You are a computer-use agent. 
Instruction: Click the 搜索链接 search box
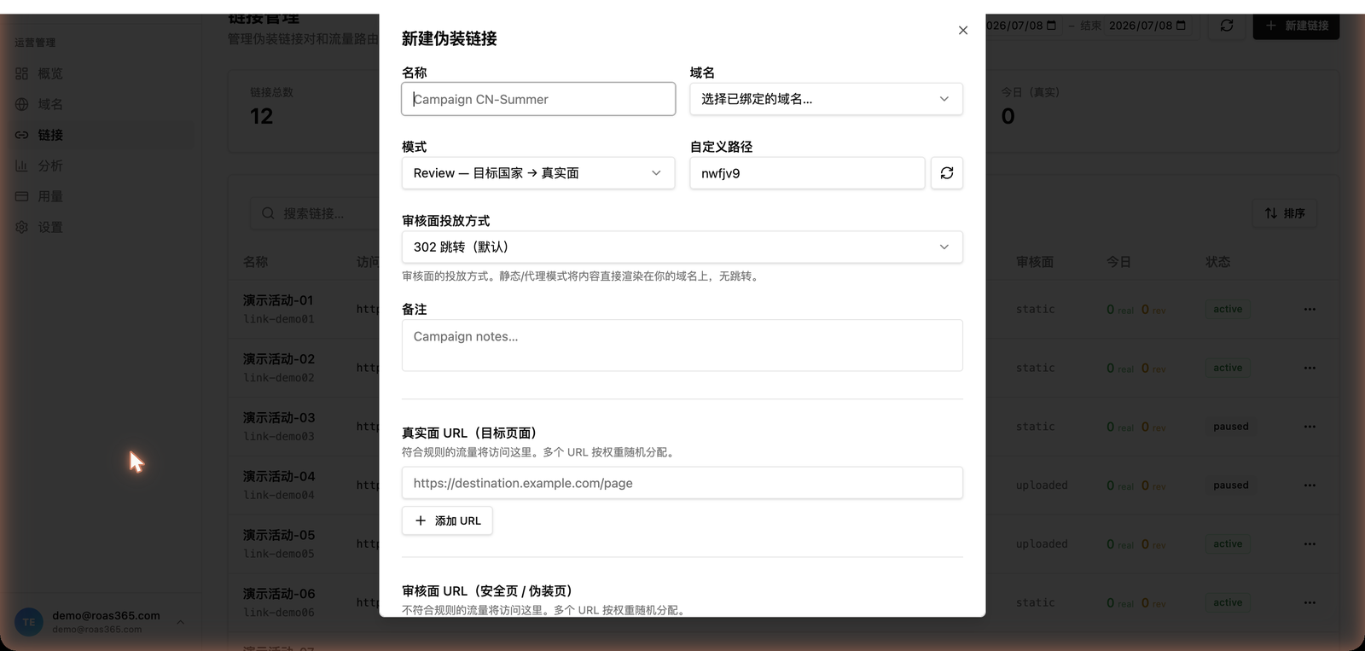316,213
